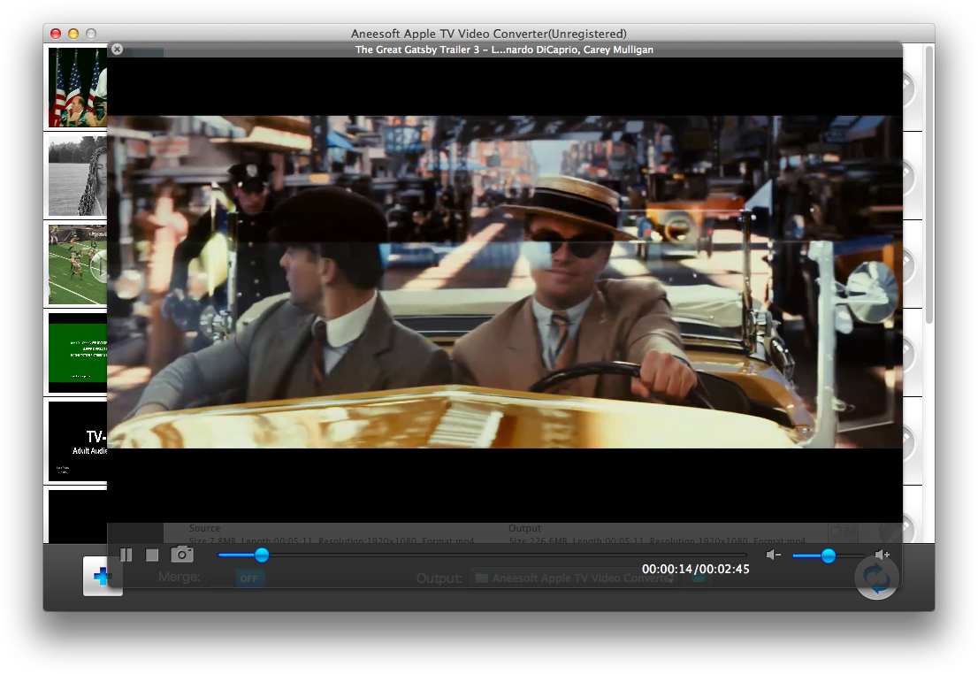Take a snapshot with the camera icon
This screenshot has height=674, width=978.
(182, 555)
